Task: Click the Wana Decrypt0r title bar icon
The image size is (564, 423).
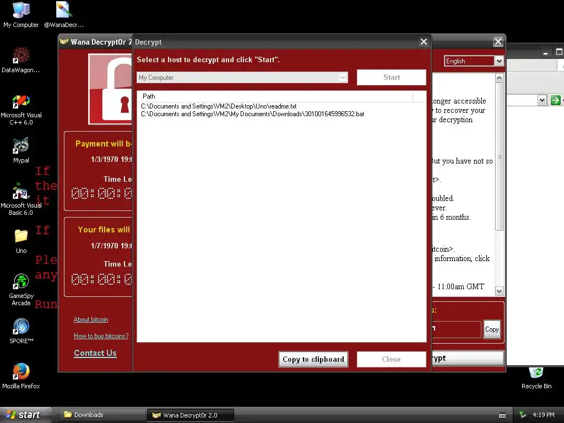Action: point(64,42)
